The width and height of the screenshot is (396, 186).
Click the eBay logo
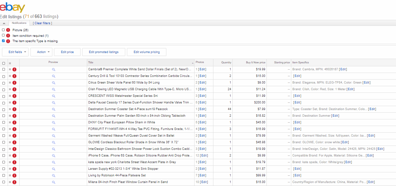coord(13,7)
